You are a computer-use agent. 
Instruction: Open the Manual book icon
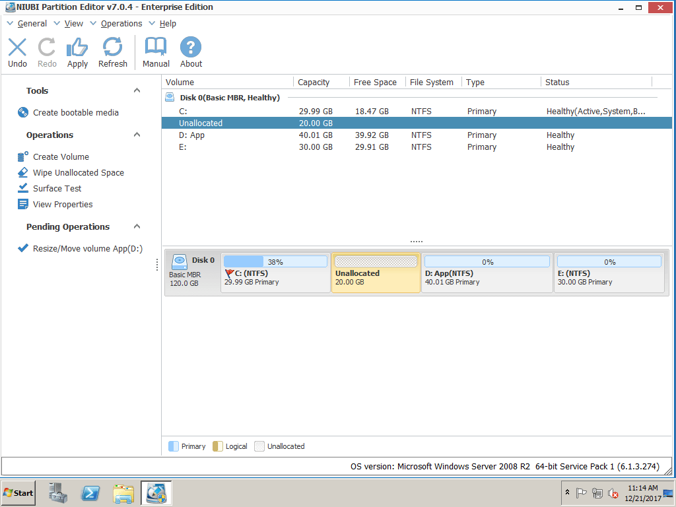(x=156, y=47)
